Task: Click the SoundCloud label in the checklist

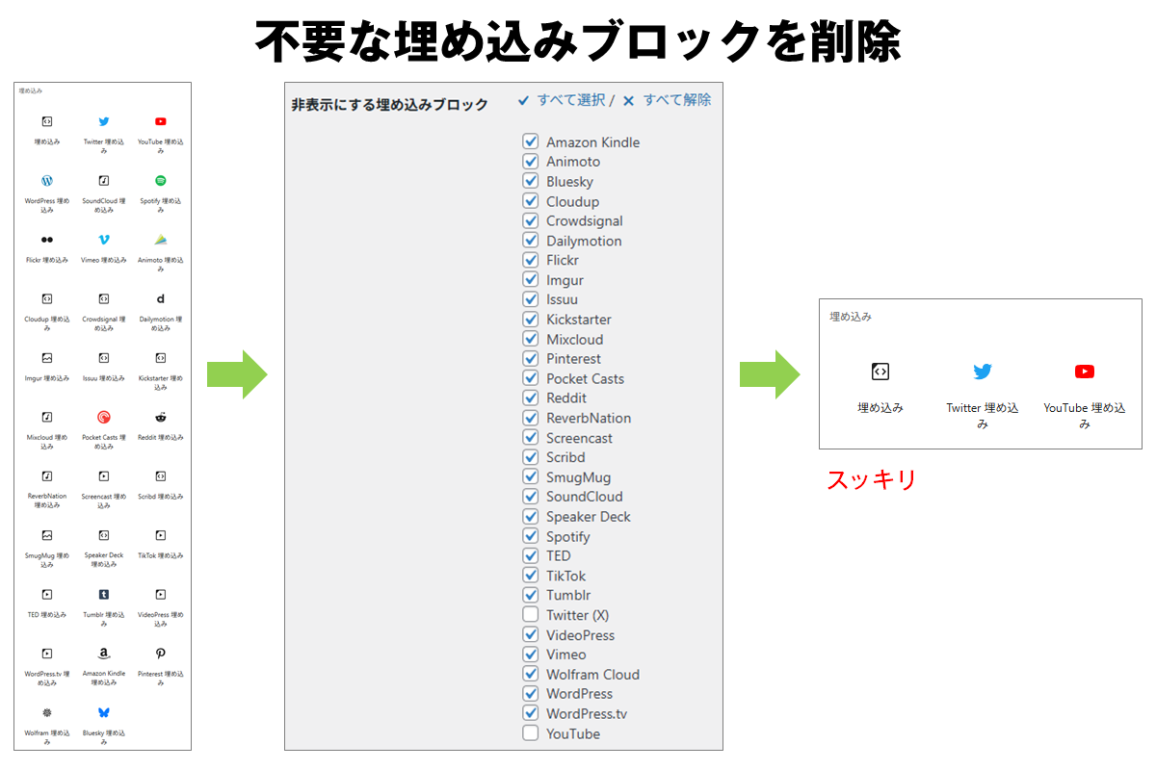Action: pos(585,497)
